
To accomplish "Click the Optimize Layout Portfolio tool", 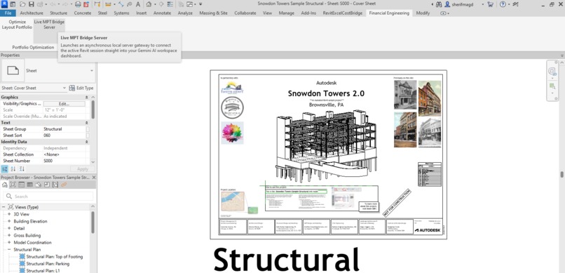I will click(x=17, y=25).
